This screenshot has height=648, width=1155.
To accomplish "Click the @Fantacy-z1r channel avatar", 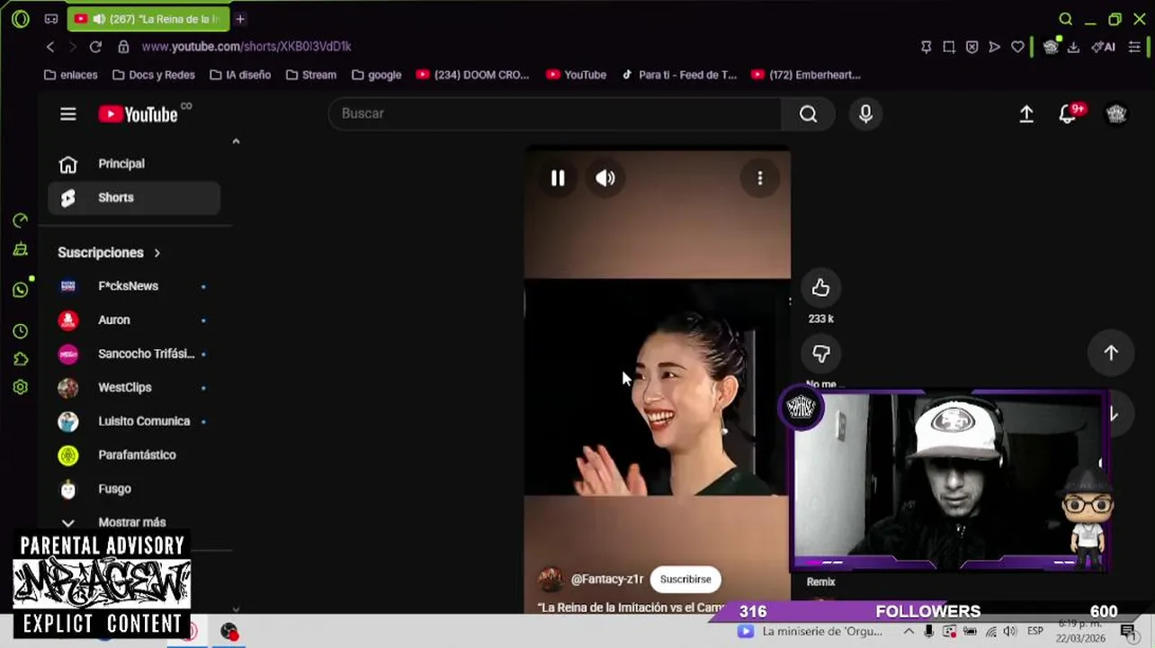I will tap(551, 580).
